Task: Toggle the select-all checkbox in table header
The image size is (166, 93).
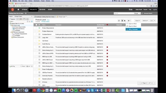Action: click(x=36, y=25)
